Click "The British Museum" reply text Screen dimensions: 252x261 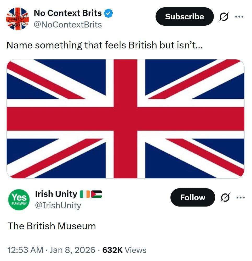point(51,226)
